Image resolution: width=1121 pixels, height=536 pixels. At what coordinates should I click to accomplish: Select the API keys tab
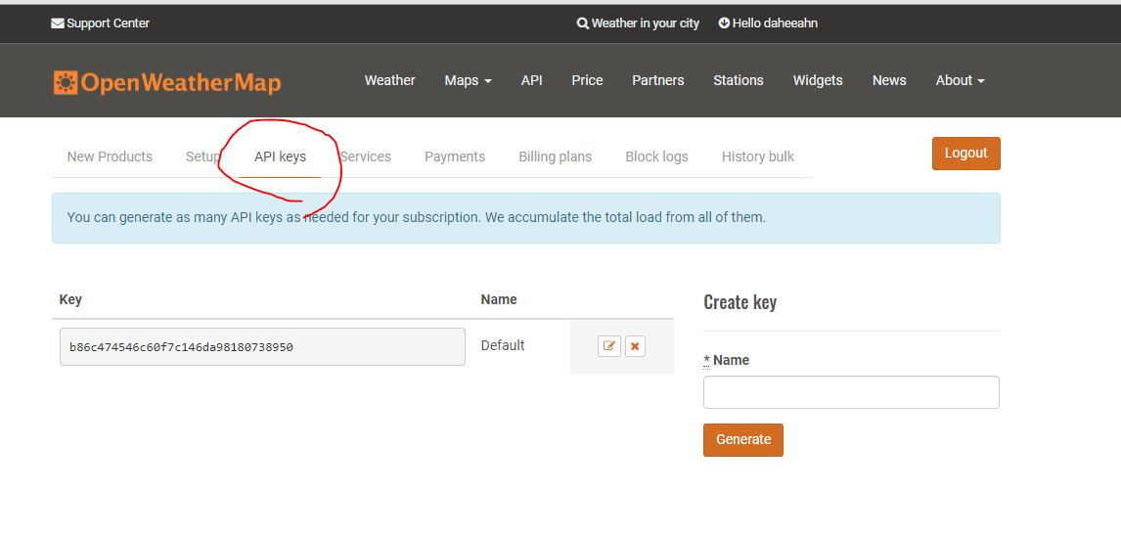coord(280,156)
